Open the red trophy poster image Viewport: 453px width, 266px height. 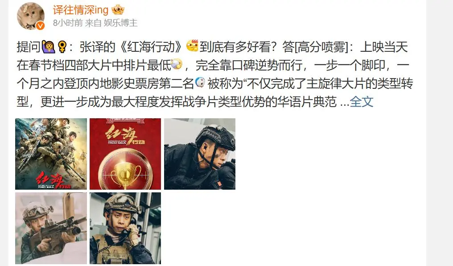pos(125,154)
